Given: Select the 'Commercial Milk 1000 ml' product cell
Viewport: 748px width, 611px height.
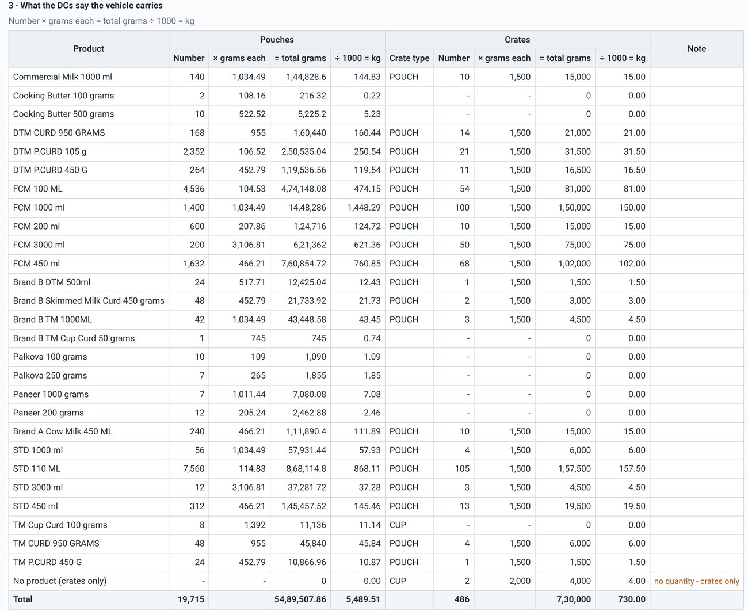Looking at the screenshot, I should click(x=89, y=77).
